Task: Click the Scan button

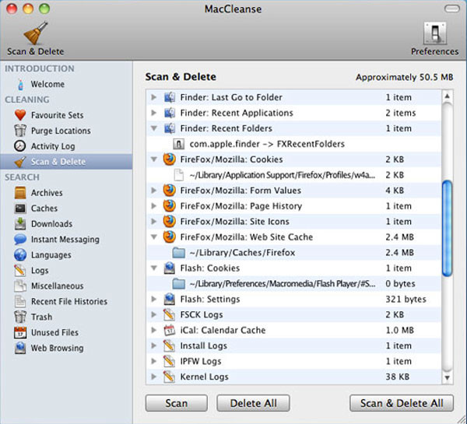Action: click(177, 403)
